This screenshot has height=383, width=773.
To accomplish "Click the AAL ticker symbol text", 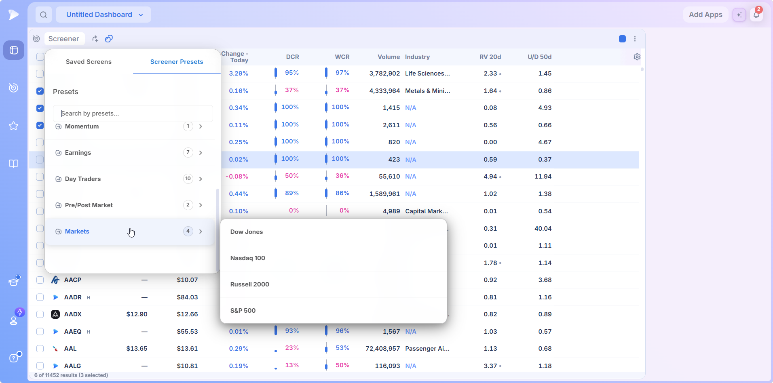I will (70, 349).
